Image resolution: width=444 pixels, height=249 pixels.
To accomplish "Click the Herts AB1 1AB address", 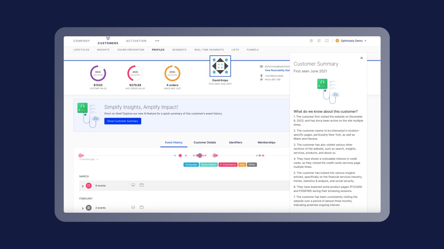I will pyautogui.click(x=273, y=80).
